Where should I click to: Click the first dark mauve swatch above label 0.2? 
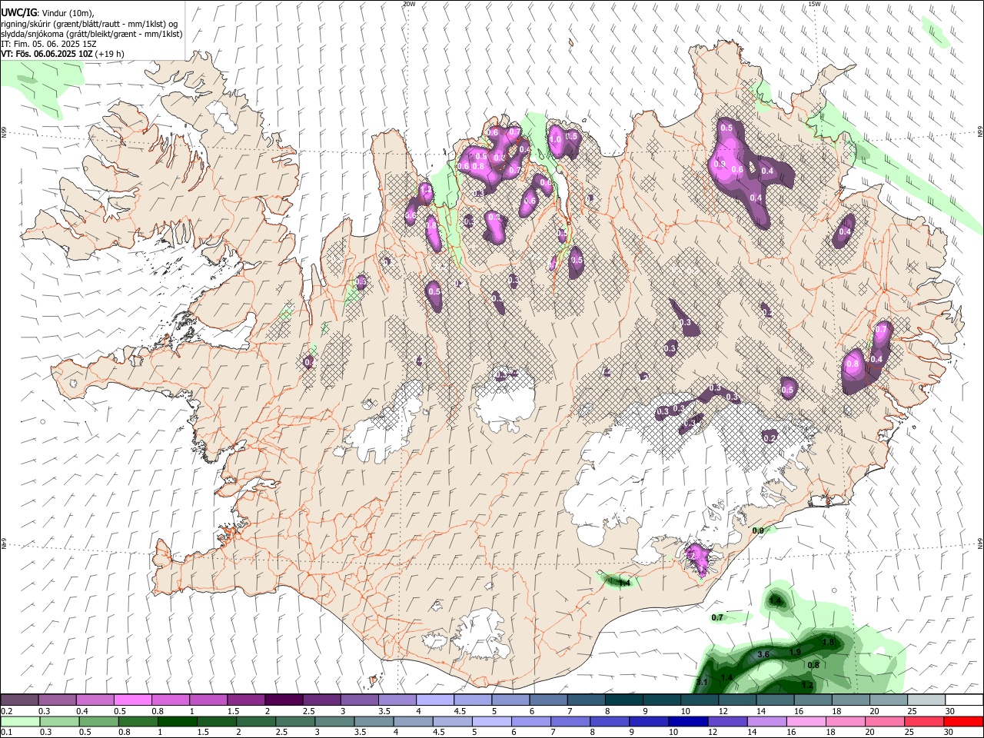coord(19,700)
